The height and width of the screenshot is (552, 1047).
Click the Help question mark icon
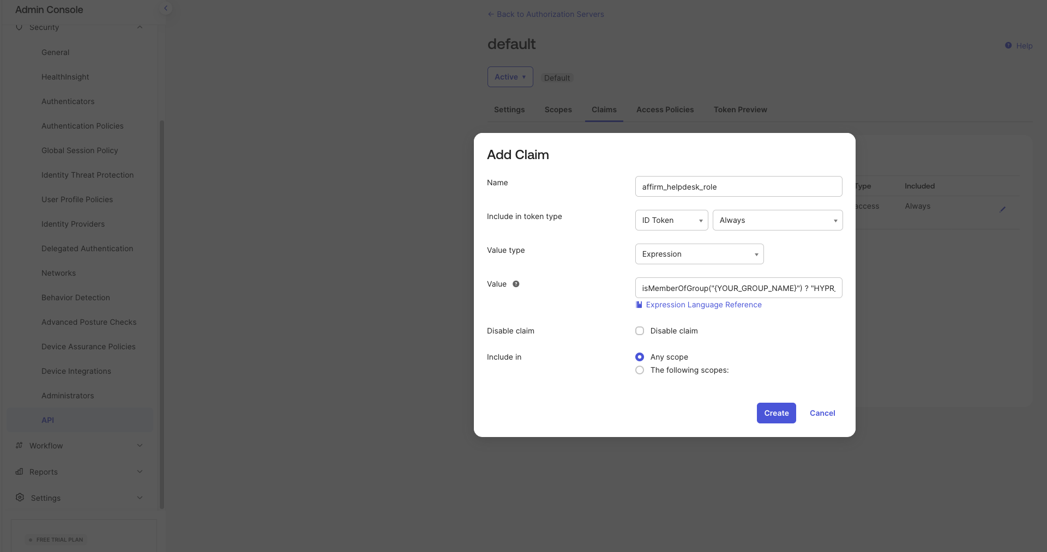click(x=1008, y=46)
